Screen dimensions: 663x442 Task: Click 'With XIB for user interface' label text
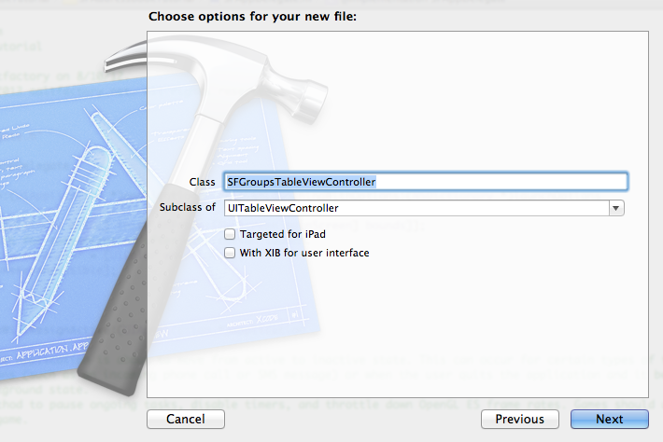[x=304, y=253]
